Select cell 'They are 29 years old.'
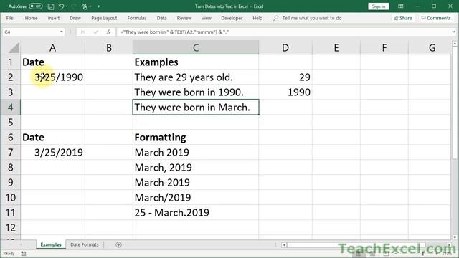This screenshot has height=258, width=459. pos(196,77)
